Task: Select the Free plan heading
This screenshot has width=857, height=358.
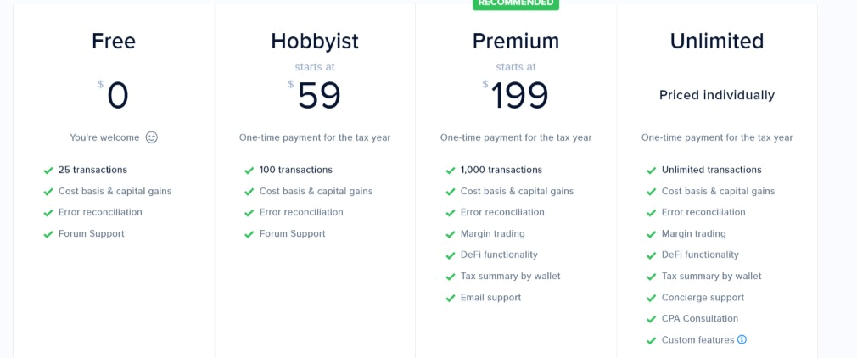Action: (x=114, y=41)
